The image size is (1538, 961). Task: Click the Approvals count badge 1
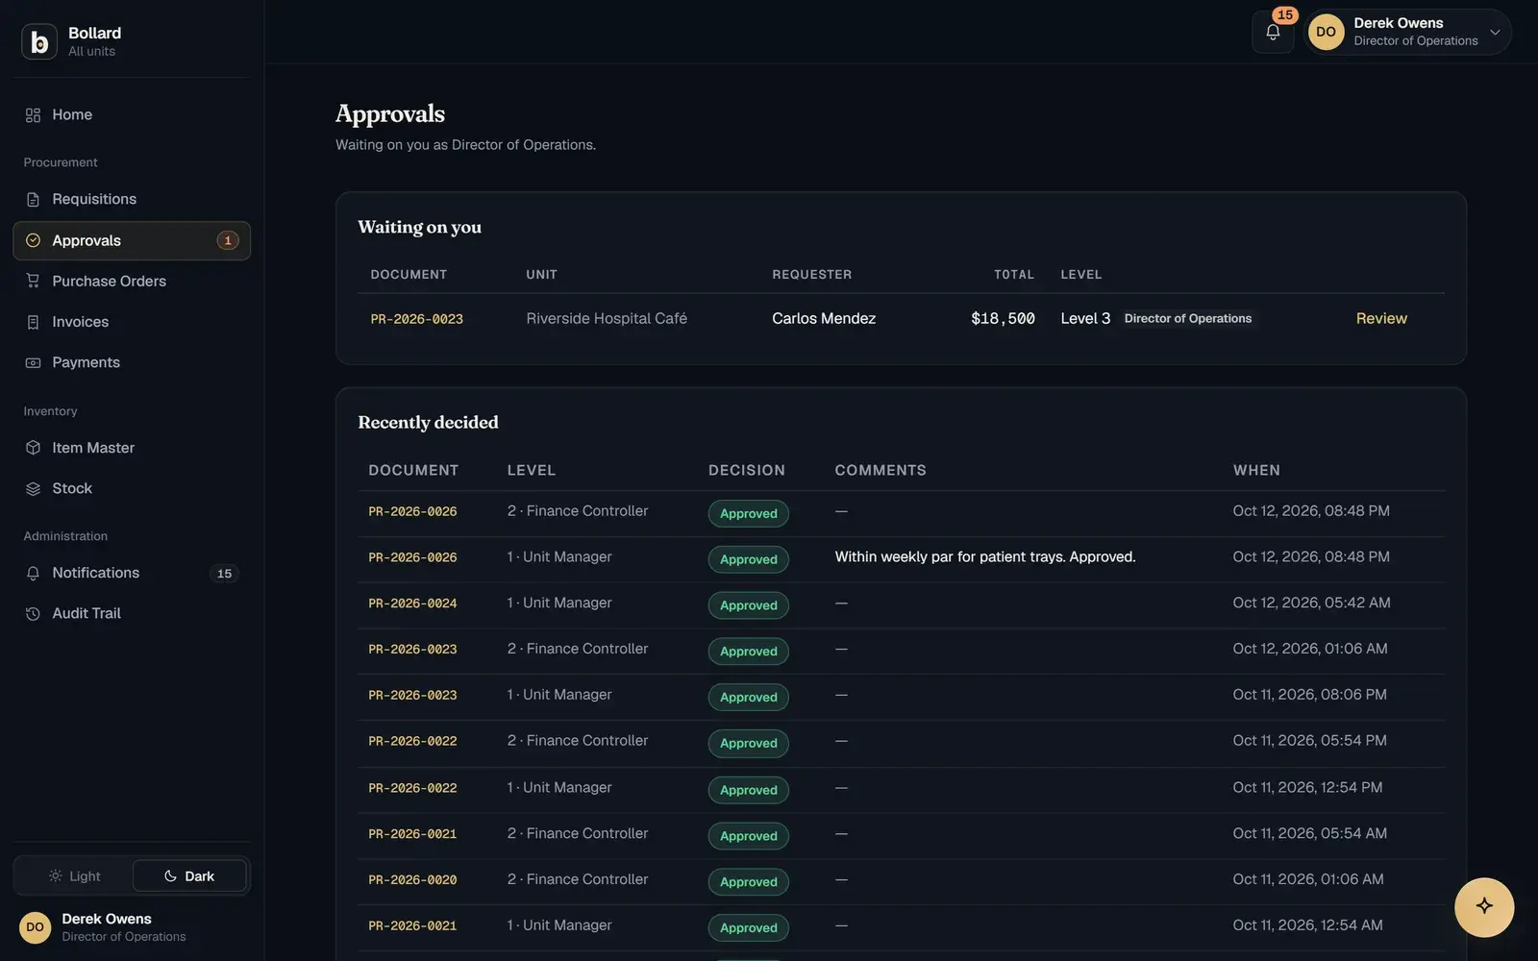(228, 240)
